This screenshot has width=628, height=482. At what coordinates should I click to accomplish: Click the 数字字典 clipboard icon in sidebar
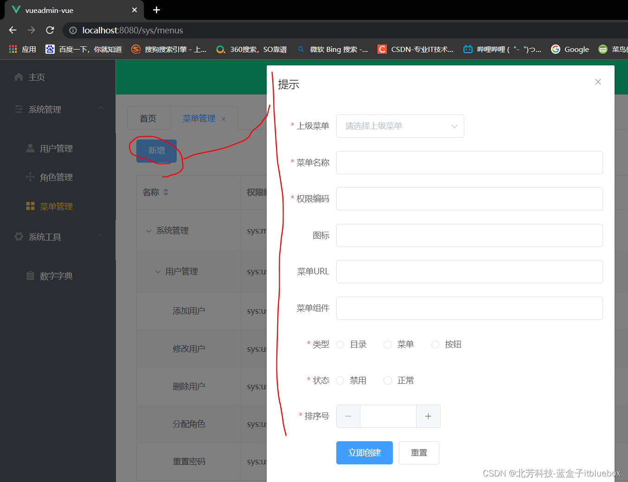point(30,276)
